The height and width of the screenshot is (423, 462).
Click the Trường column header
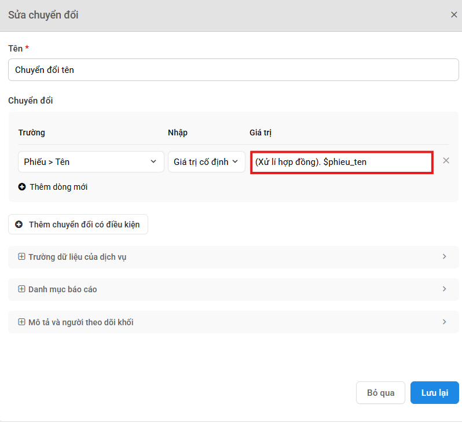point(31,133)
